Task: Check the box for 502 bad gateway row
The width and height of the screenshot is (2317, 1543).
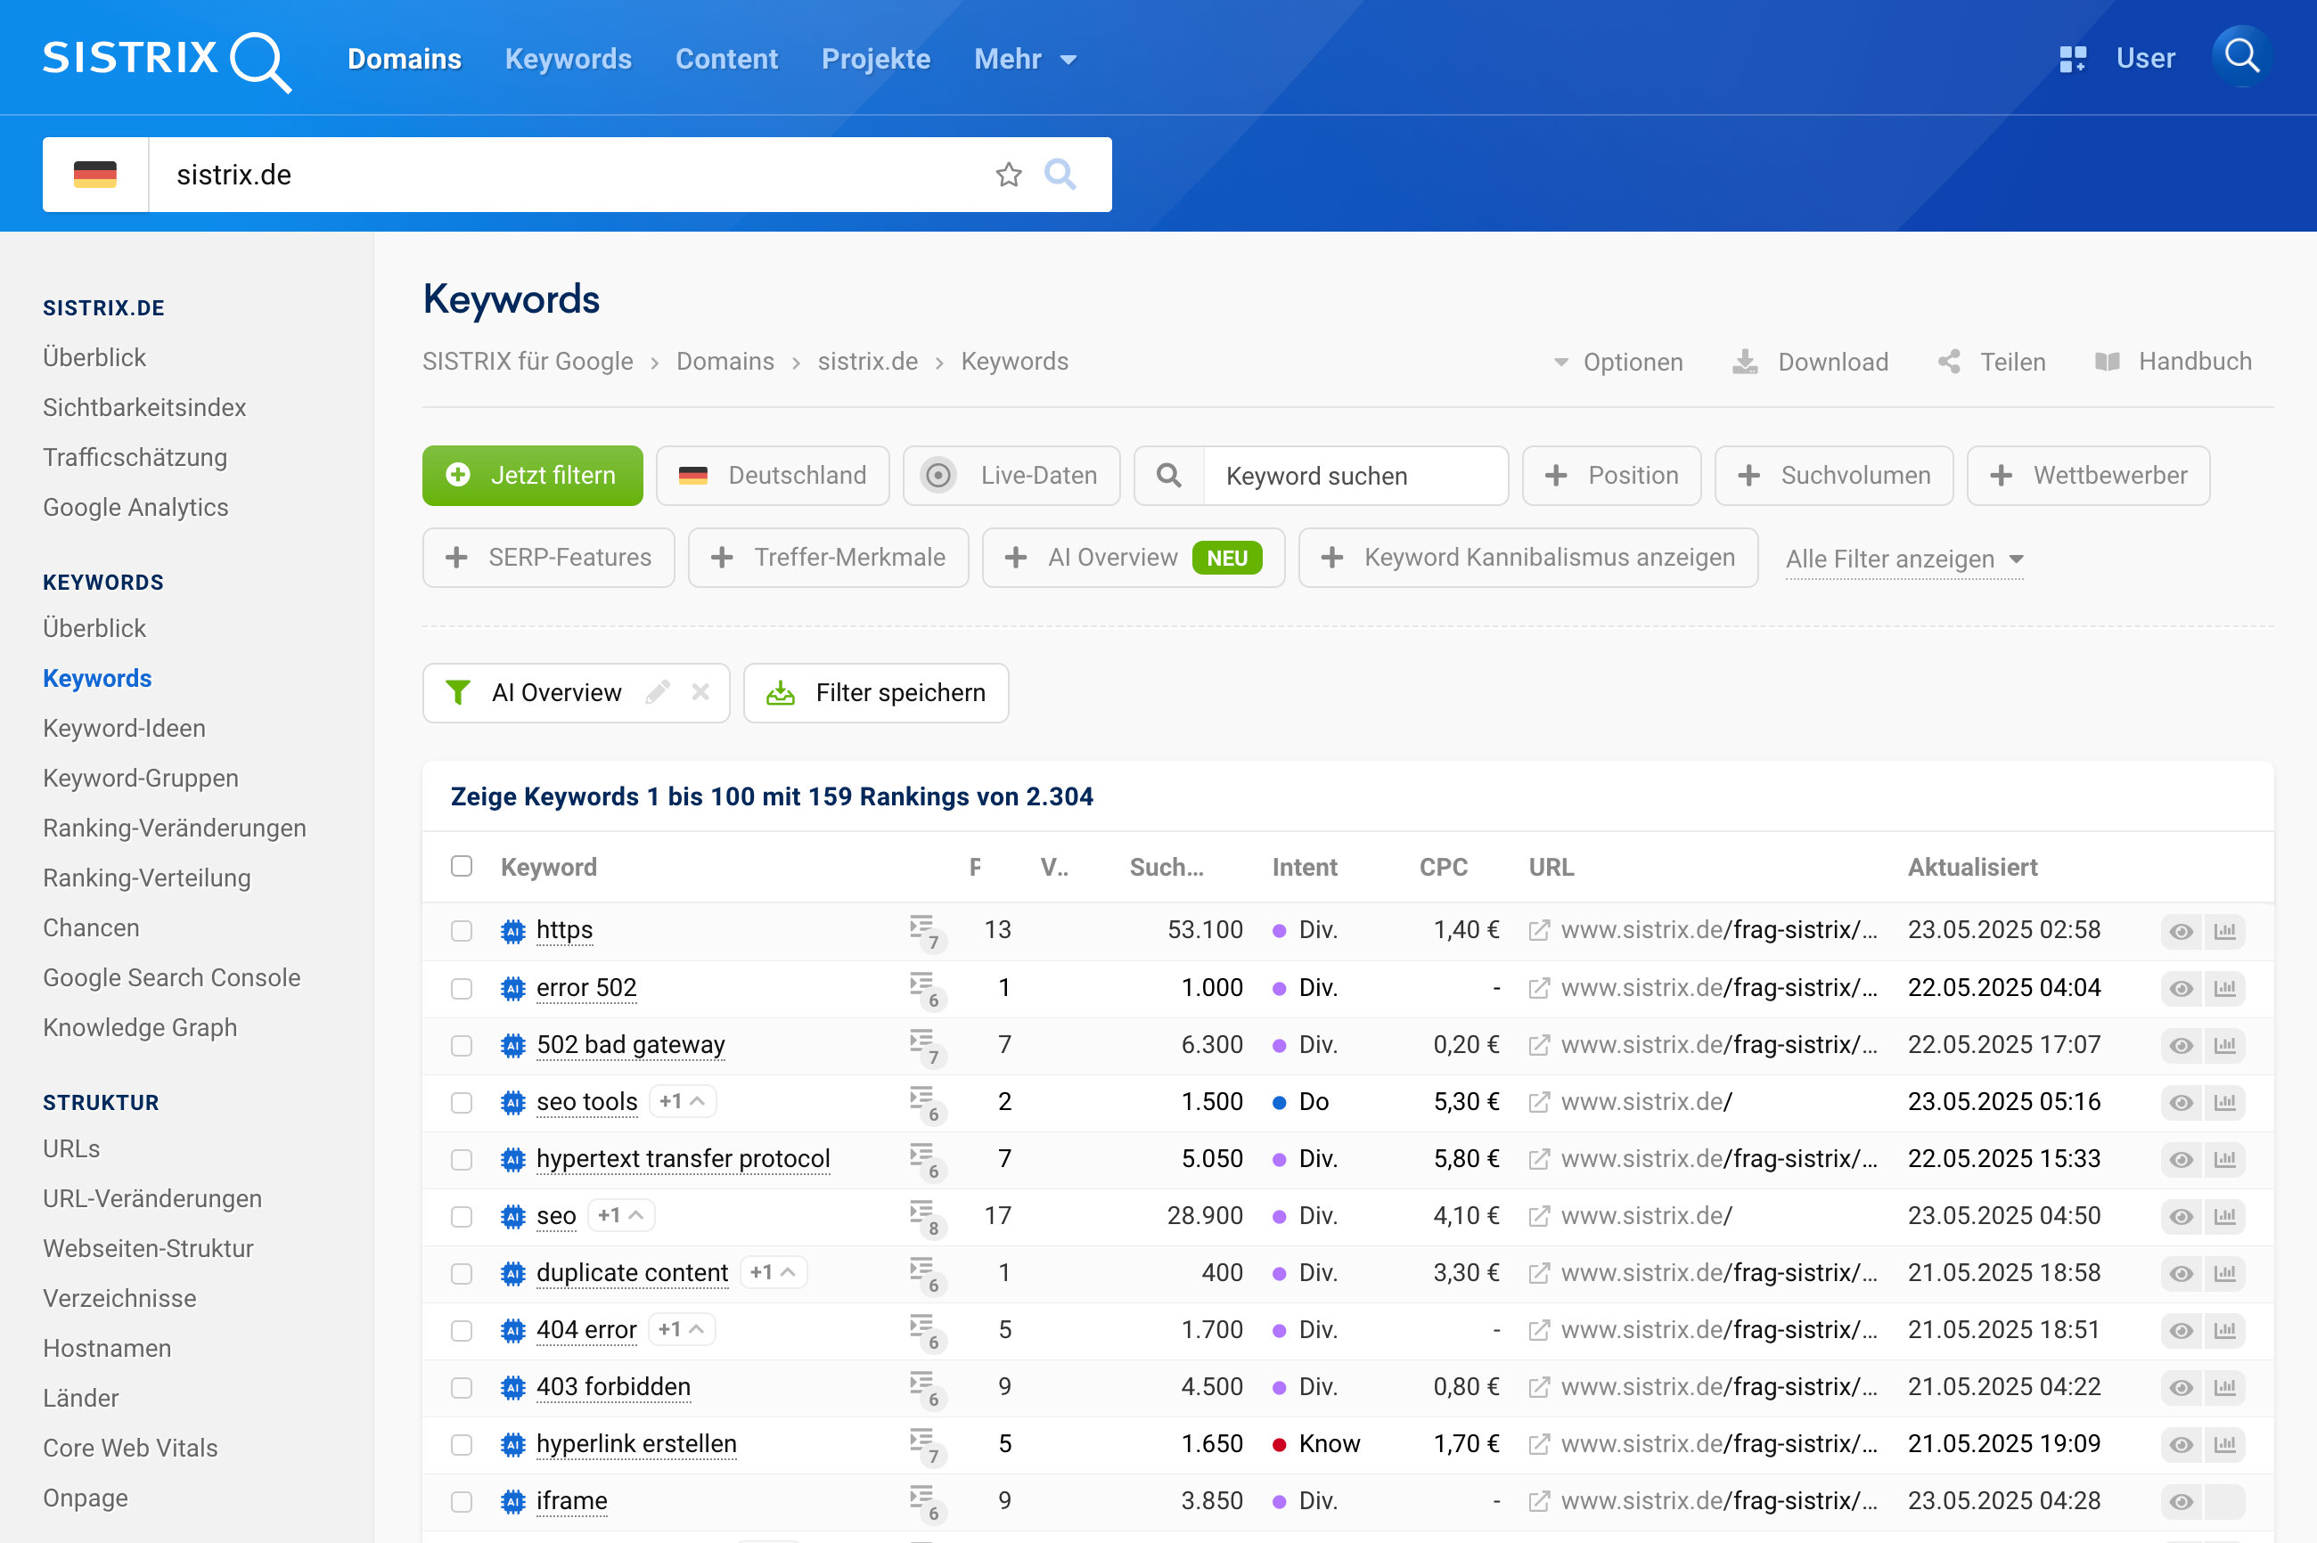Action: click(x=462, y=1045)
